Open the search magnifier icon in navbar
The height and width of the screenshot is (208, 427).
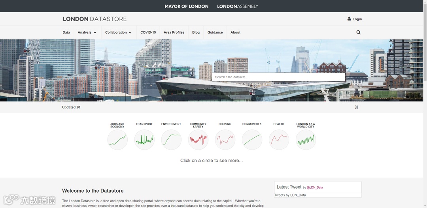pyautogui.click(x=358, y=32)
